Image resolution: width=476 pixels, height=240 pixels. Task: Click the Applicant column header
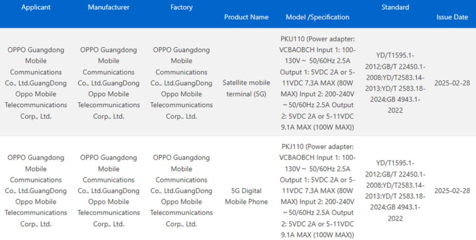click(36, 8)
